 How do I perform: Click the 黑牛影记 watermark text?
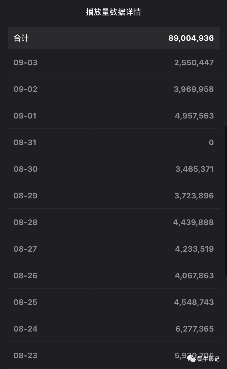coord(208,359)
